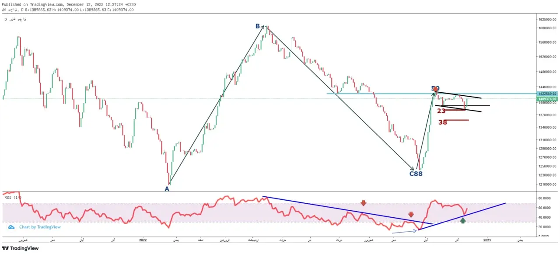This screenshot has width=560, height=254.
Task: Click the 1270000.00 price axis label
Action: (548, 157)
